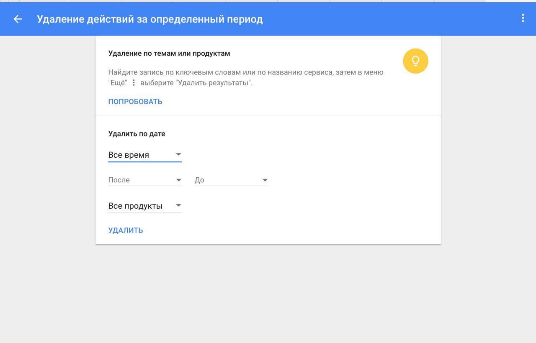Screen dimensions: 536x343
Task: Click the "Удалить по дате" section heading
Action: tap(137, 134)
